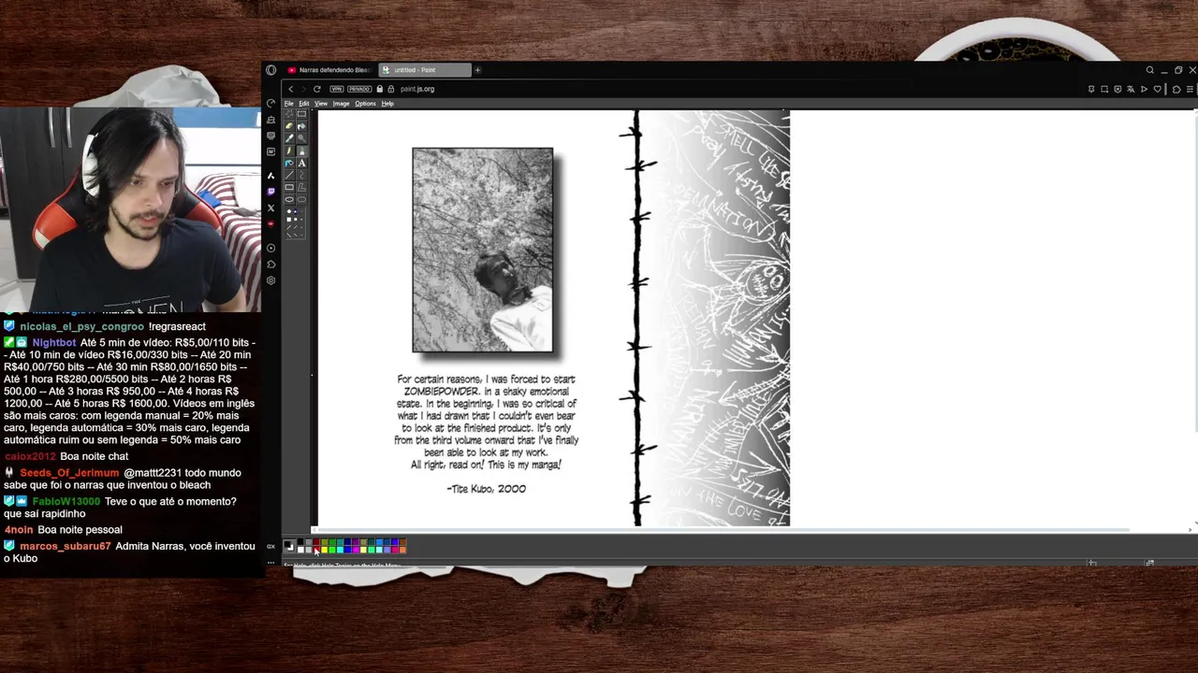Click the snapshot capture icon
The height and width of the screenshot is (673, 1198).
(1104, 89)
